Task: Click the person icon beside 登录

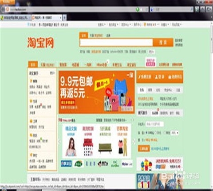Action: click(x=156, y=77)
